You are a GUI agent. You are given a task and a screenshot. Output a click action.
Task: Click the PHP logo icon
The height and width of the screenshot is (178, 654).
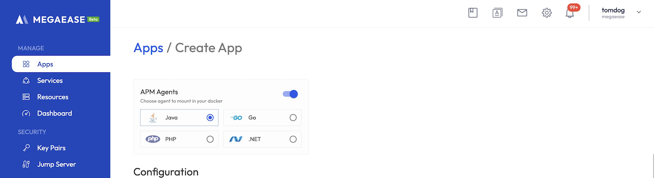(153, 139)
